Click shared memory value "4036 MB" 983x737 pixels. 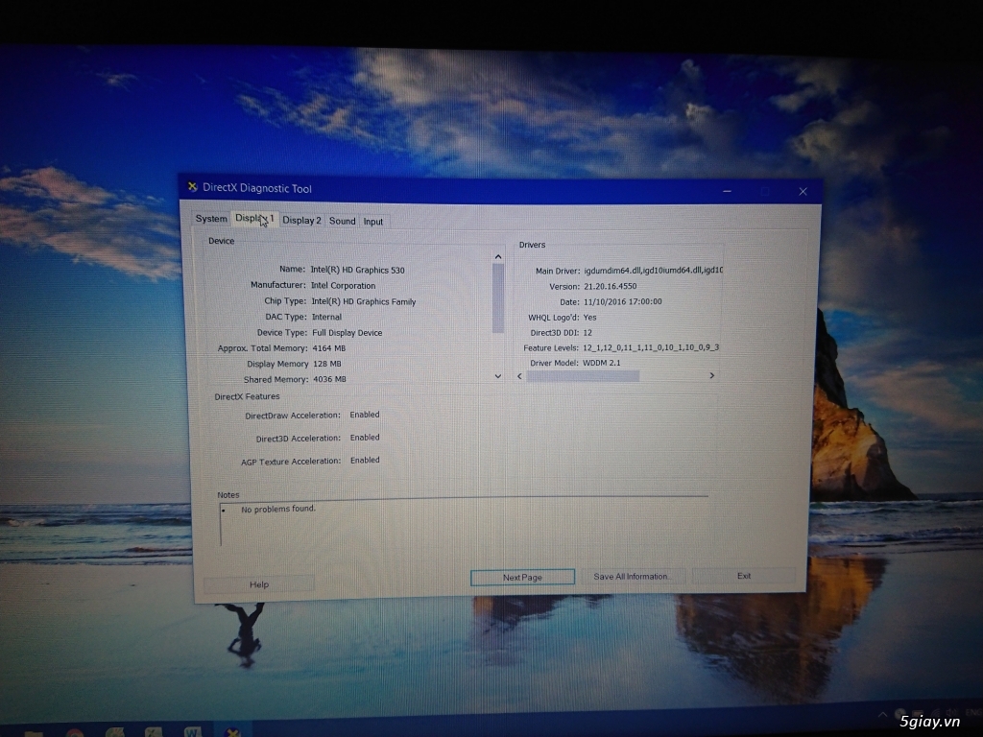tap(329, 379)
